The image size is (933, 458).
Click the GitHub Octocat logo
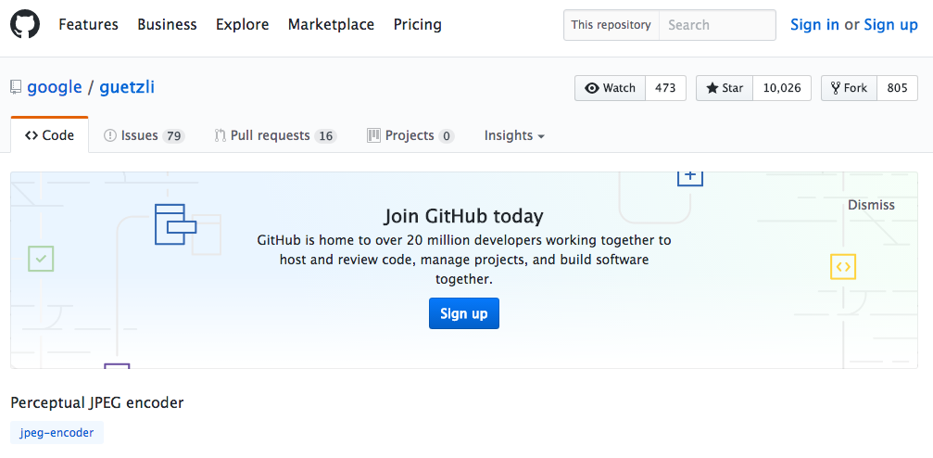click(25, 24)
